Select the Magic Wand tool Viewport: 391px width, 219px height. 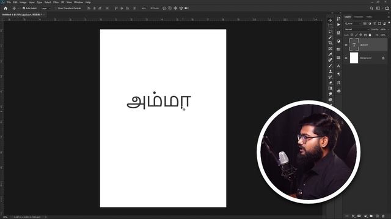pos(330,37)
